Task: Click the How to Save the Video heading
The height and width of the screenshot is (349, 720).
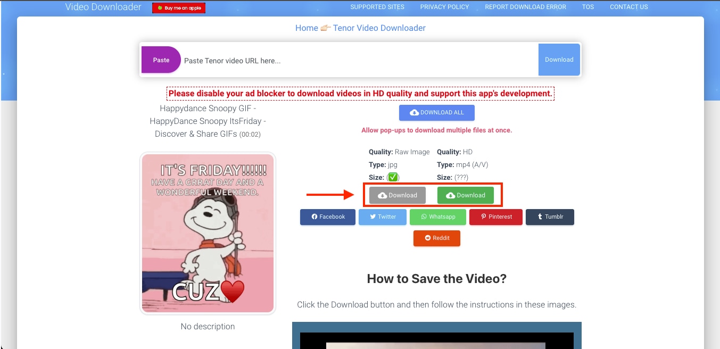Action: [x=437, y=279]
